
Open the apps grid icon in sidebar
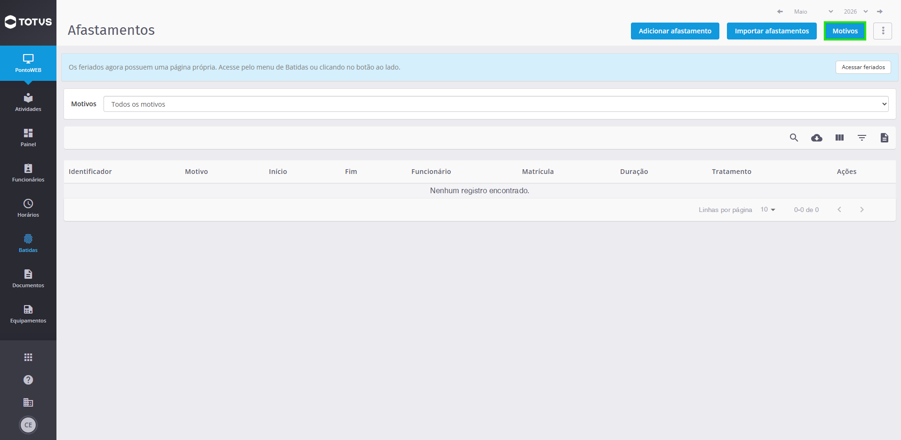(28, 357)
